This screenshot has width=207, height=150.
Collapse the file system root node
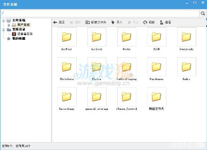click(x=4, y=21)
